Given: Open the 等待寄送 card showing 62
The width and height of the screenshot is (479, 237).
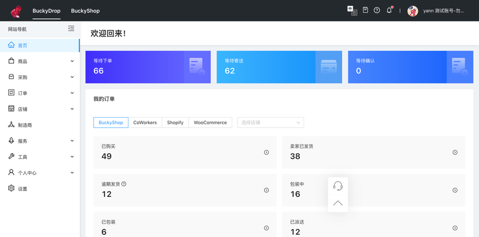Looking at the screenshot, I should 279,67.
